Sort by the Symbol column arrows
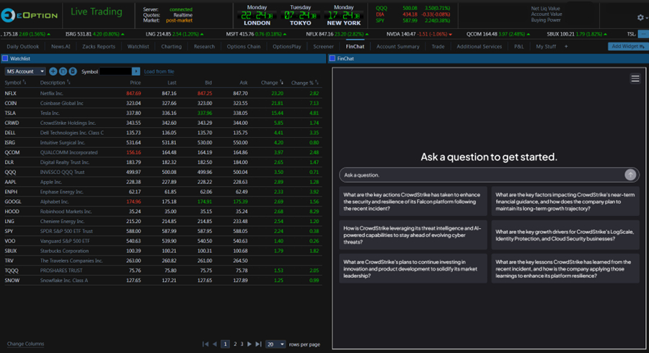Image resolution: width=649 pixels, height=353 pixels. (x=25, y=82)
